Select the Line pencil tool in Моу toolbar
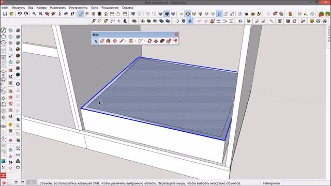 coord(121,41)
